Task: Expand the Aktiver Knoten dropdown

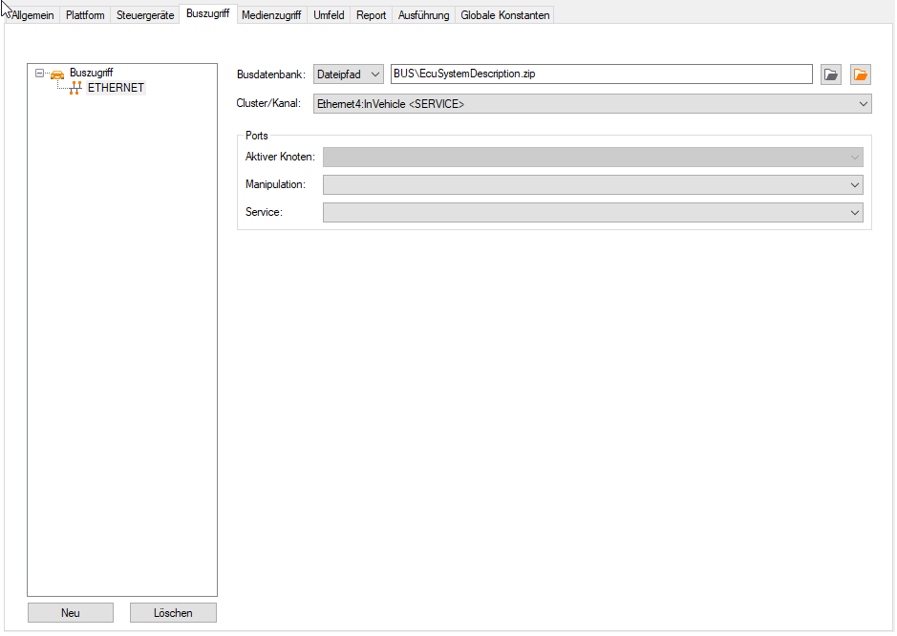Action: (592, 158)
